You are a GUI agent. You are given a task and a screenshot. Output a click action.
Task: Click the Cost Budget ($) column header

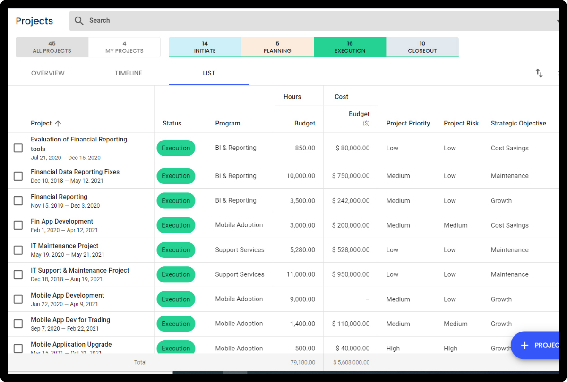tap(359, 118)
